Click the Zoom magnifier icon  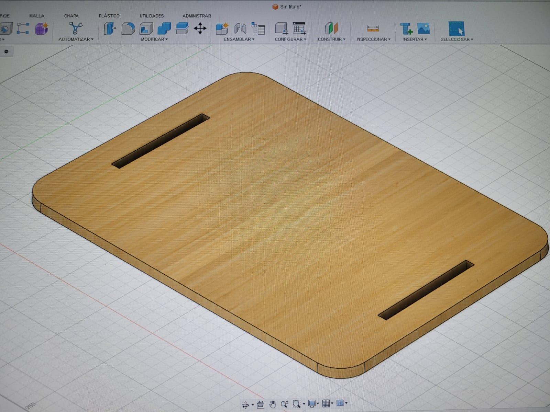(x=285, y=404)
